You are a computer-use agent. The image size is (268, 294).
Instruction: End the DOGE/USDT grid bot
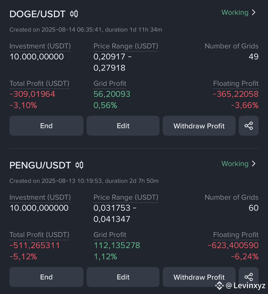click(46, 125)
